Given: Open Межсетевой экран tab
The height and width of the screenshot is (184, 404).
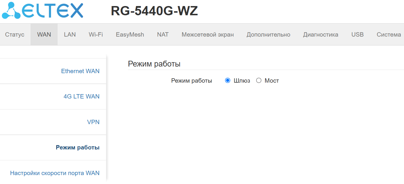Looking at the screenshot, I should coord(208,35).
